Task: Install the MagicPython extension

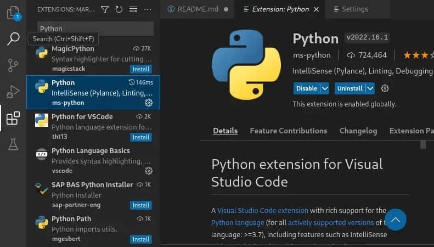Action: tap(141, 69)
